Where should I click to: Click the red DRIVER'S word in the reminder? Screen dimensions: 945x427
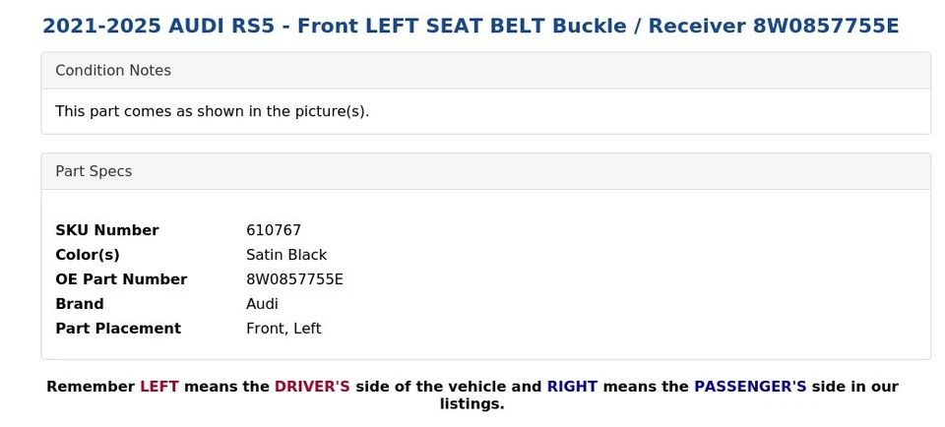(x=312, y=387)
